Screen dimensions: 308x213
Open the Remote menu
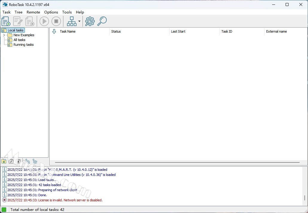pos(33,12)
